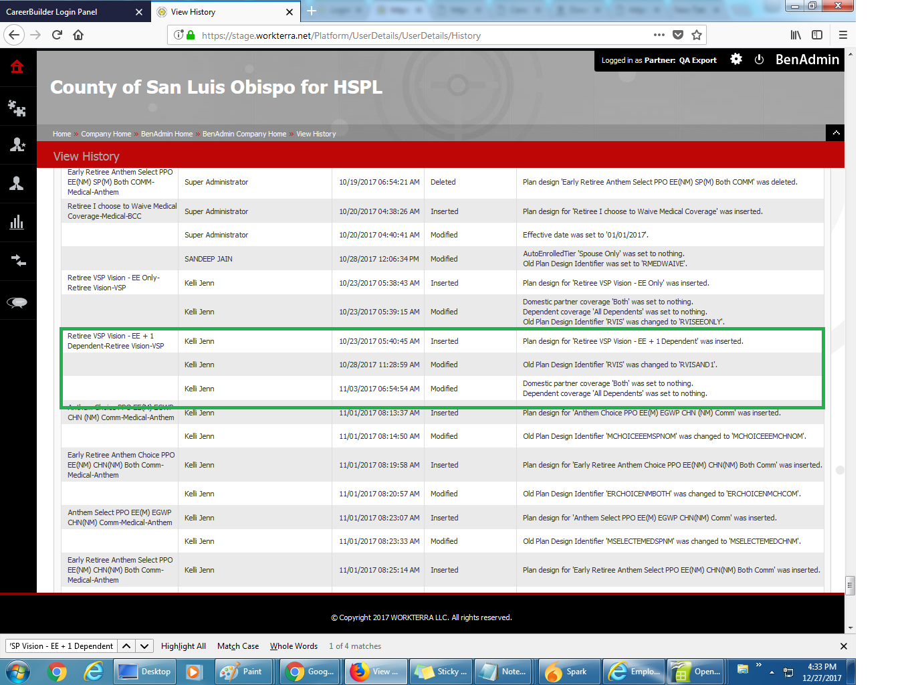Toggle Match Case in find bar
Viewport: 908px width, 685px height.
point(238,646)
